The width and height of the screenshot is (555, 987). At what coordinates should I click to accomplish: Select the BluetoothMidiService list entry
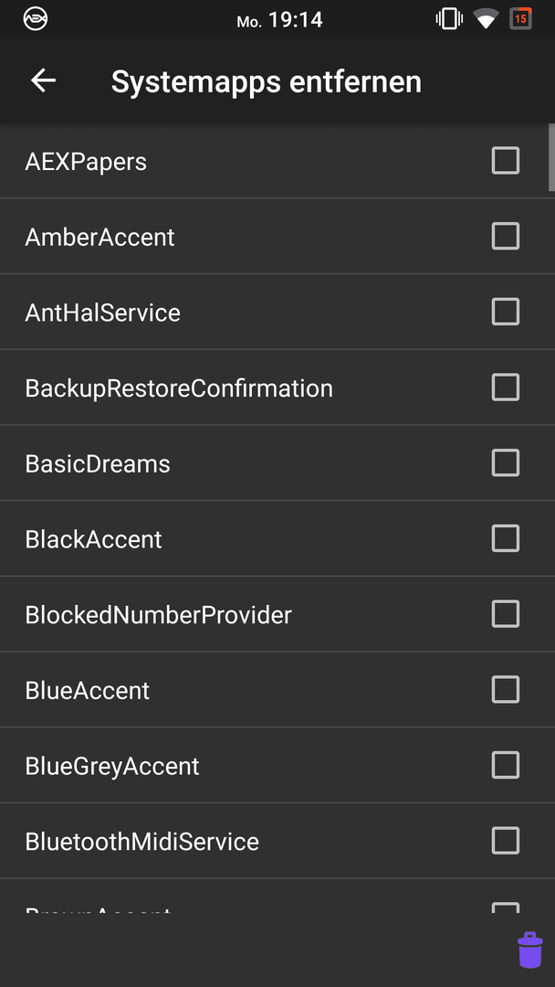coord(277,841)
